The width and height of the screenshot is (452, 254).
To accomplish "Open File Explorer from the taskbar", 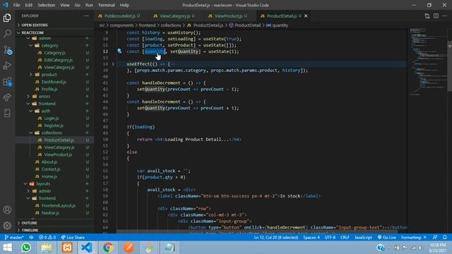I will pyautogui.click(x=47, y=248).
